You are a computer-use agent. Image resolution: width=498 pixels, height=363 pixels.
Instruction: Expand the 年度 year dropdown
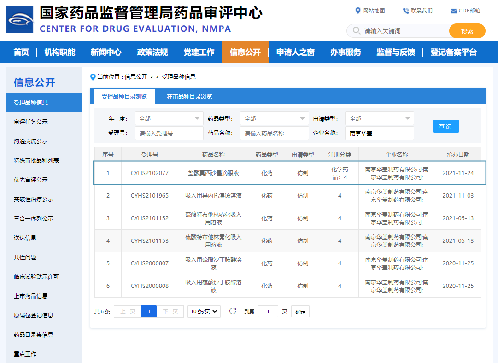click(x=169, y=118)
